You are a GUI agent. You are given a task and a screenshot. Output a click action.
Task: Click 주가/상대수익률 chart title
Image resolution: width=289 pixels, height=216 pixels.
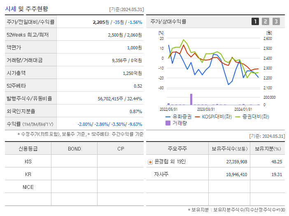(168, 21)
